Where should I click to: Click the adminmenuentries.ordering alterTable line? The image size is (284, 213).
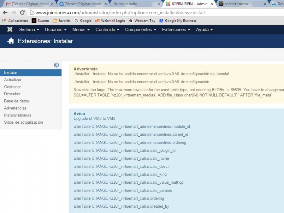(x=130, y=142)
